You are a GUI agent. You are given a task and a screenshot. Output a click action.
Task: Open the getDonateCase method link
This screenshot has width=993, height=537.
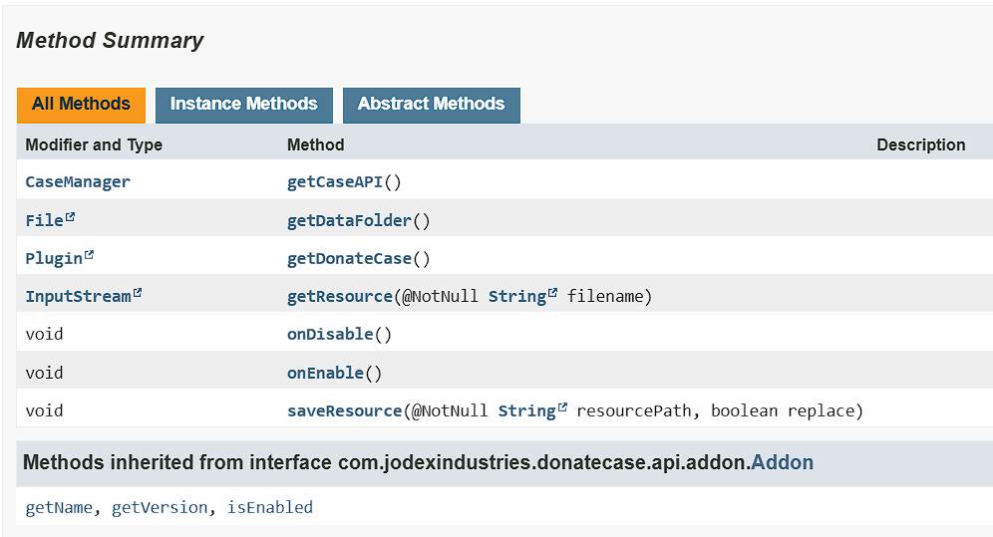349,259
